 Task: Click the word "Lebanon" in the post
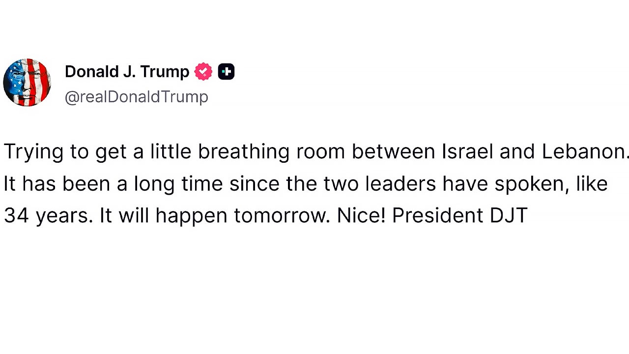584,152
